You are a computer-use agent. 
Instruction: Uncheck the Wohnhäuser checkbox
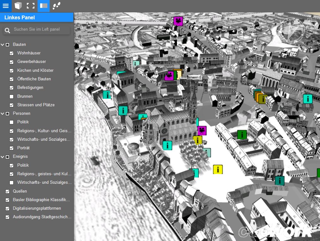(x=12, y=53)
